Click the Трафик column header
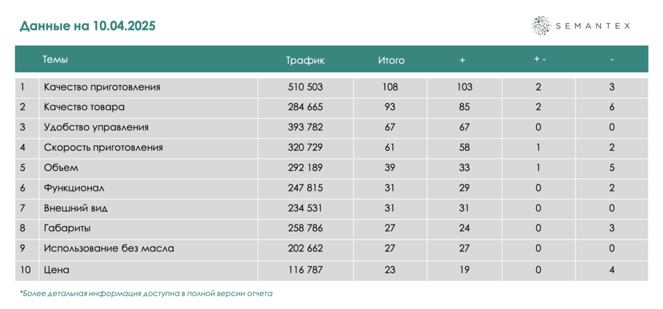Screen dimensions: 663x309 coord(305,60)
